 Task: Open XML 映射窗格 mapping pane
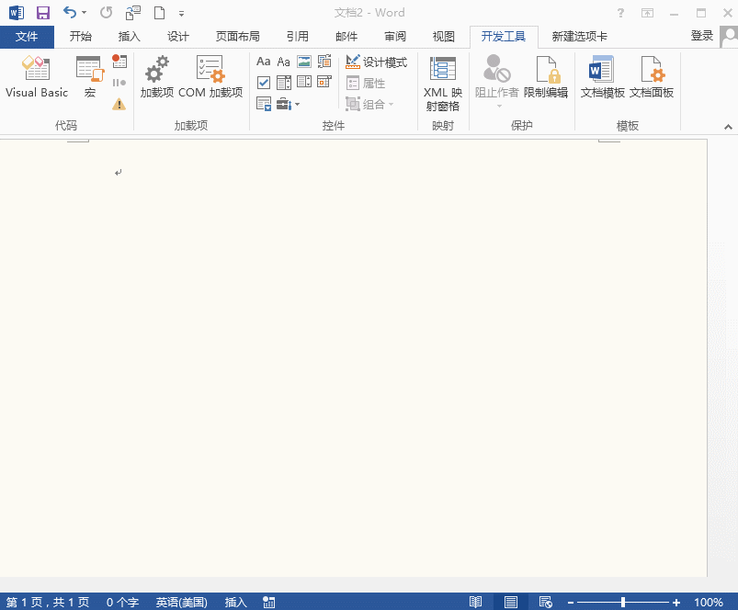pos(442,84)
